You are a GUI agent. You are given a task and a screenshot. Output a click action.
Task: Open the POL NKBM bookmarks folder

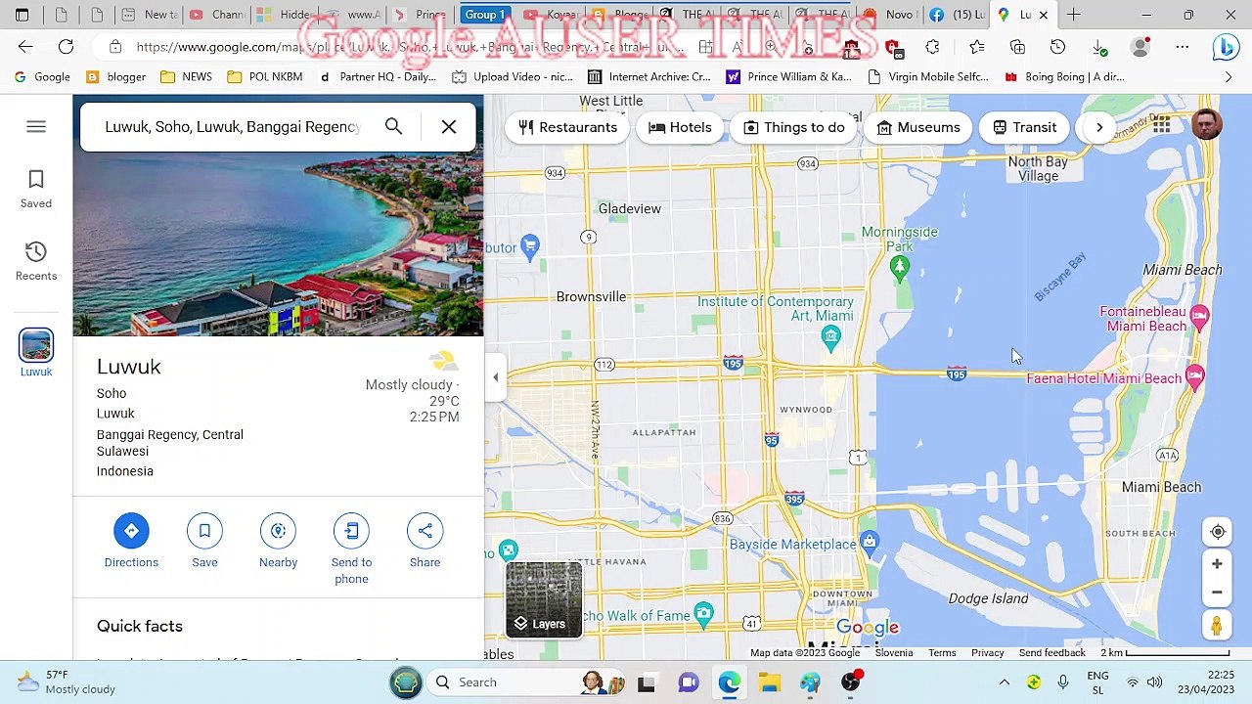(264, 77)
